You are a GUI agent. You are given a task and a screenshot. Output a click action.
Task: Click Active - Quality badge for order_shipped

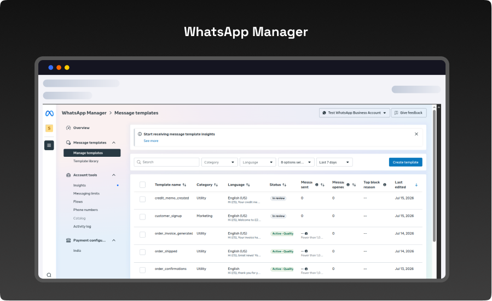coord(282,251)
